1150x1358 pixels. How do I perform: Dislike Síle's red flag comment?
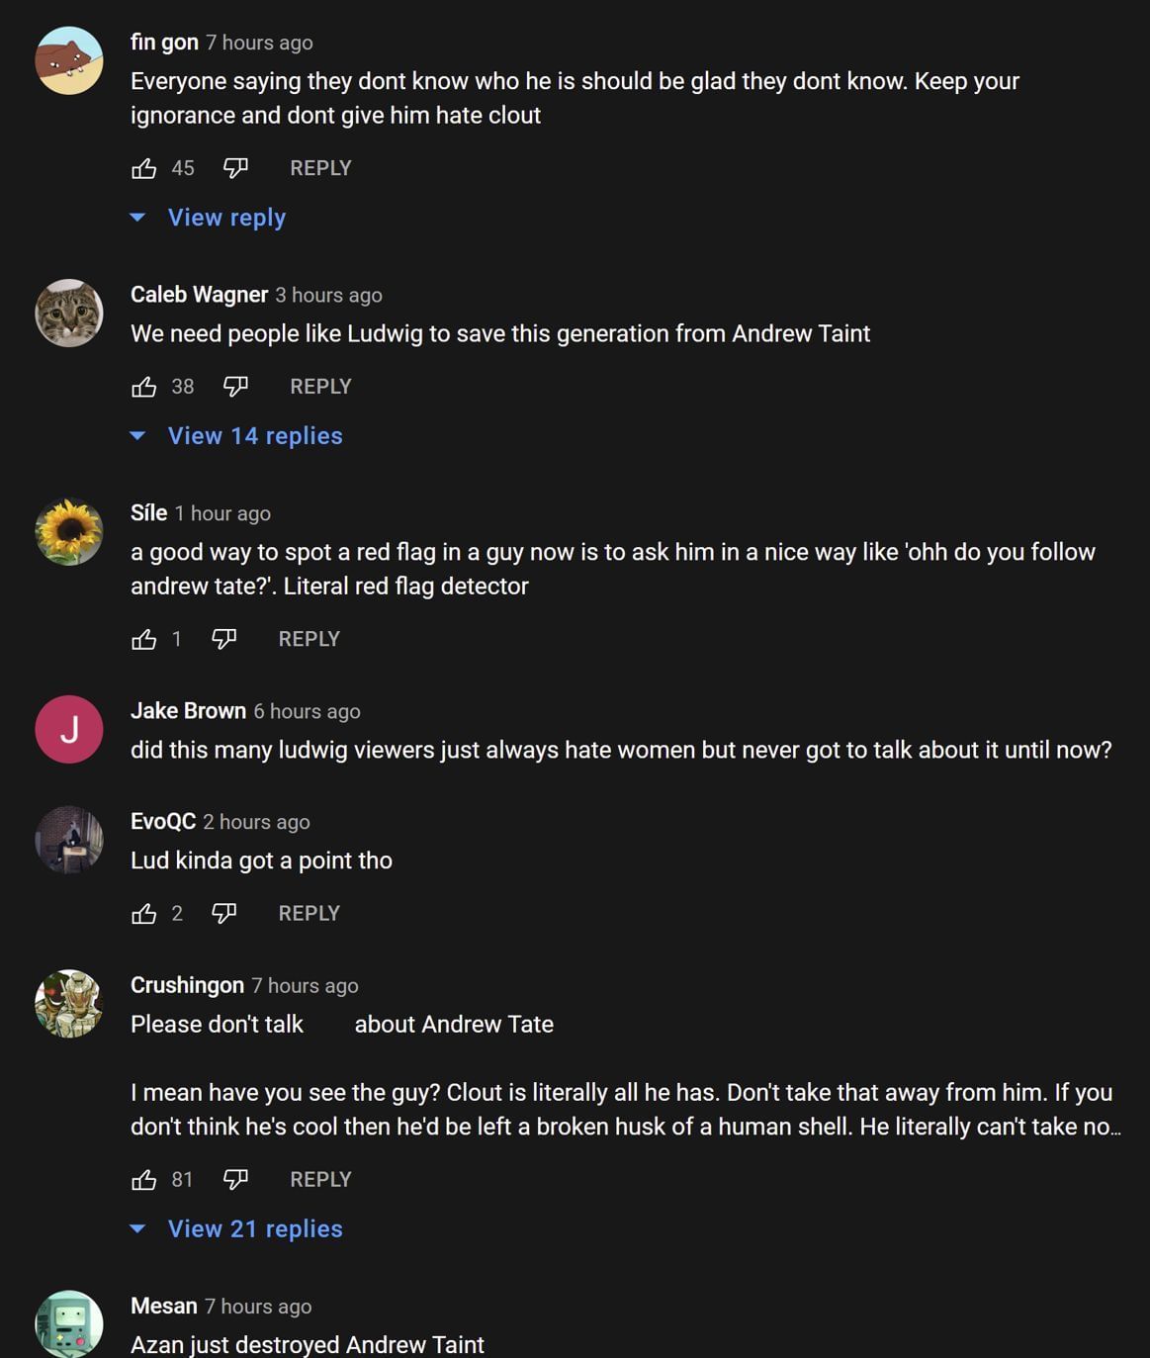[224, 639]
